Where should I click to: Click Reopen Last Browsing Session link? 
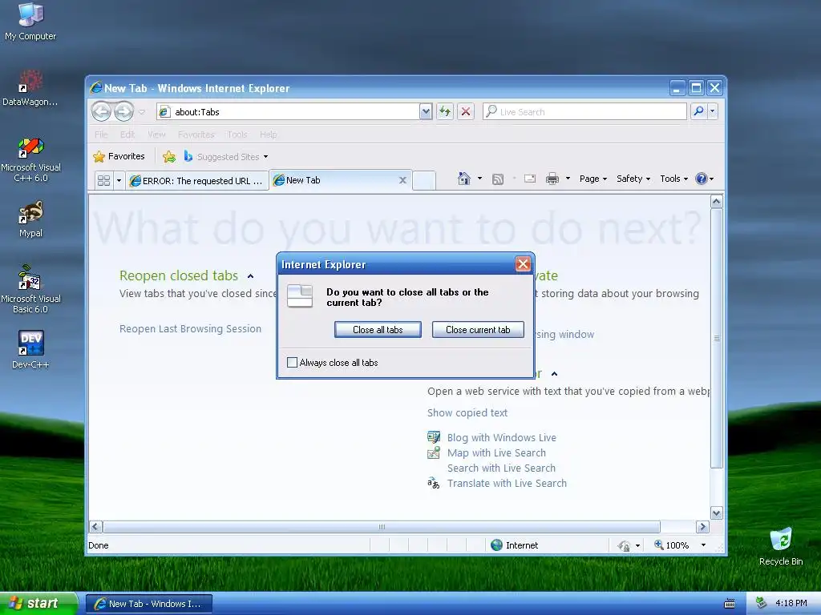[x=190, y=328]
